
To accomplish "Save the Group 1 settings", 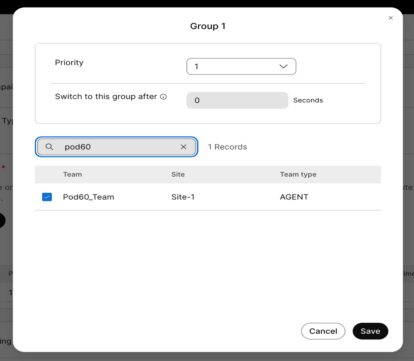I will pos(370,331).
